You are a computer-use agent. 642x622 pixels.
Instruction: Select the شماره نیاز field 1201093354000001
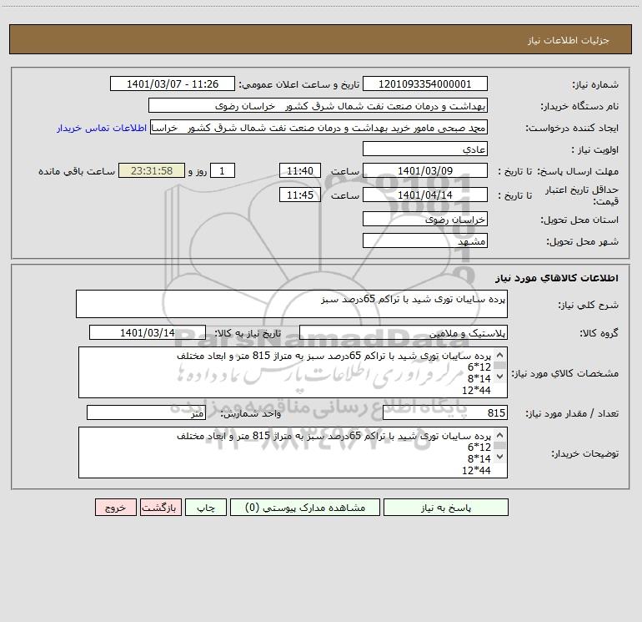pos(425,83)
